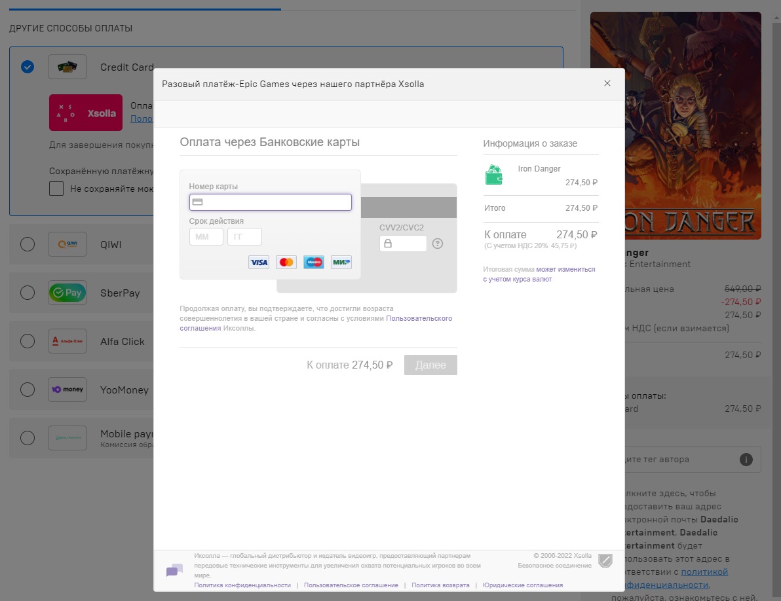
Task: Tick the Не сохраняйте checkbox
Action: pos(56,189)
